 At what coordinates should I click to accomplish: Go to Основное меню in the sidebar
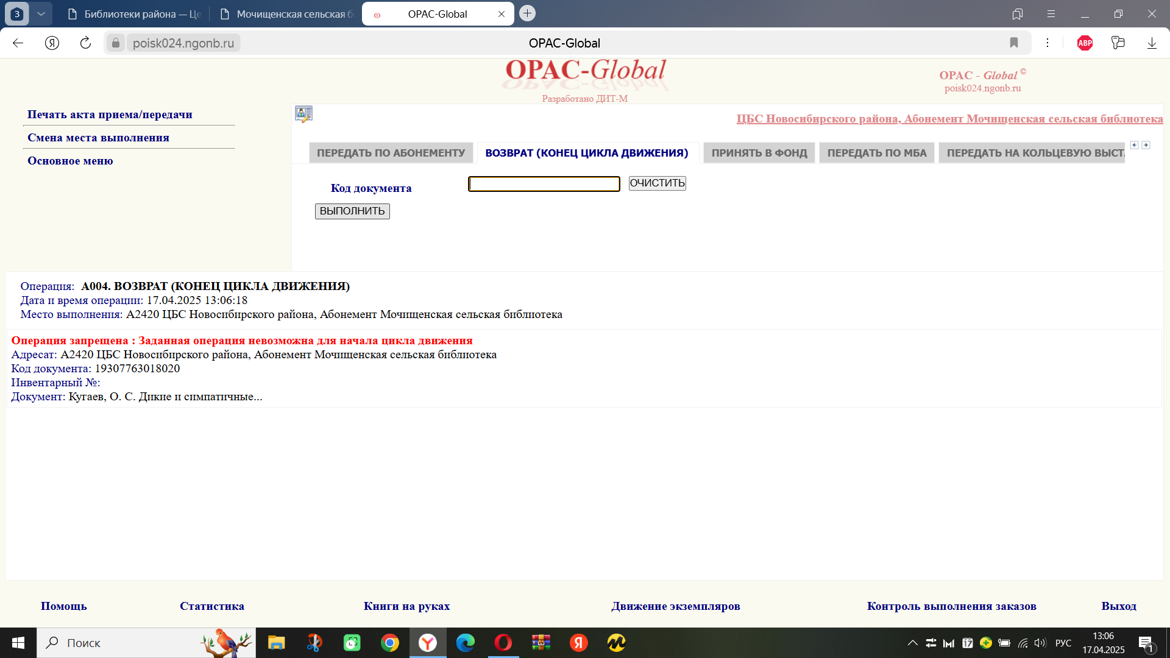pos(70,161)
